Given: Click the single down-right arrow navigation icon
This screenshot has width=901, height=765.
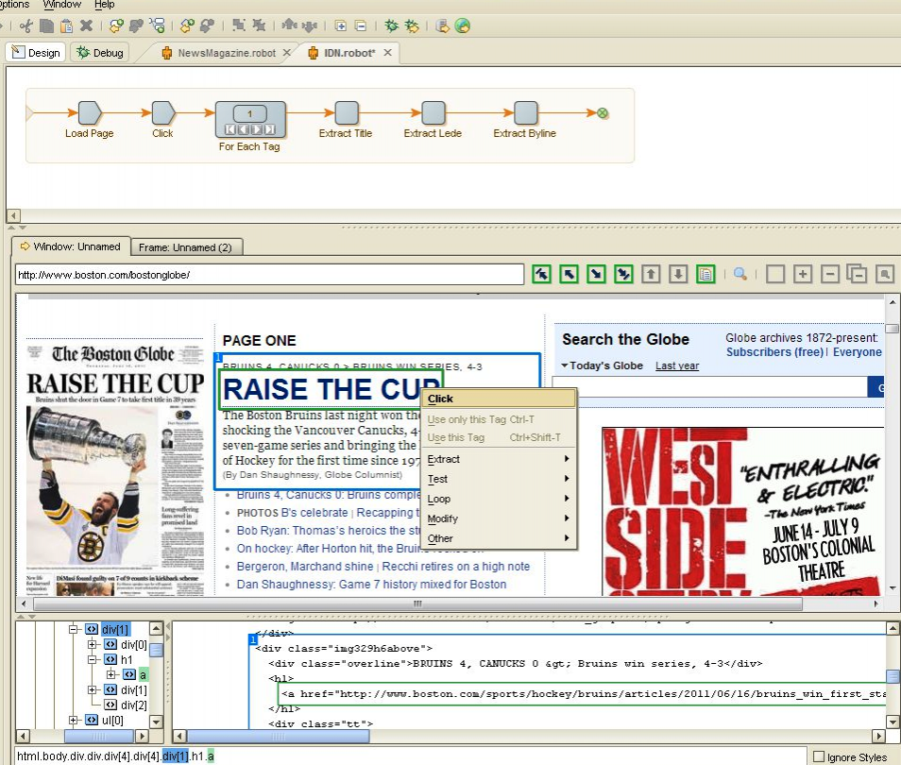Looking at the screenshot, I should click(596, 274).
